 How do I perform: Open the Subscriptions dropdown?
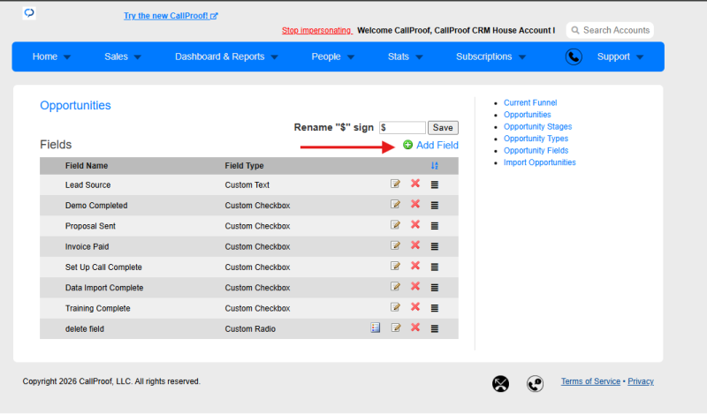click(x=490, y=56)
